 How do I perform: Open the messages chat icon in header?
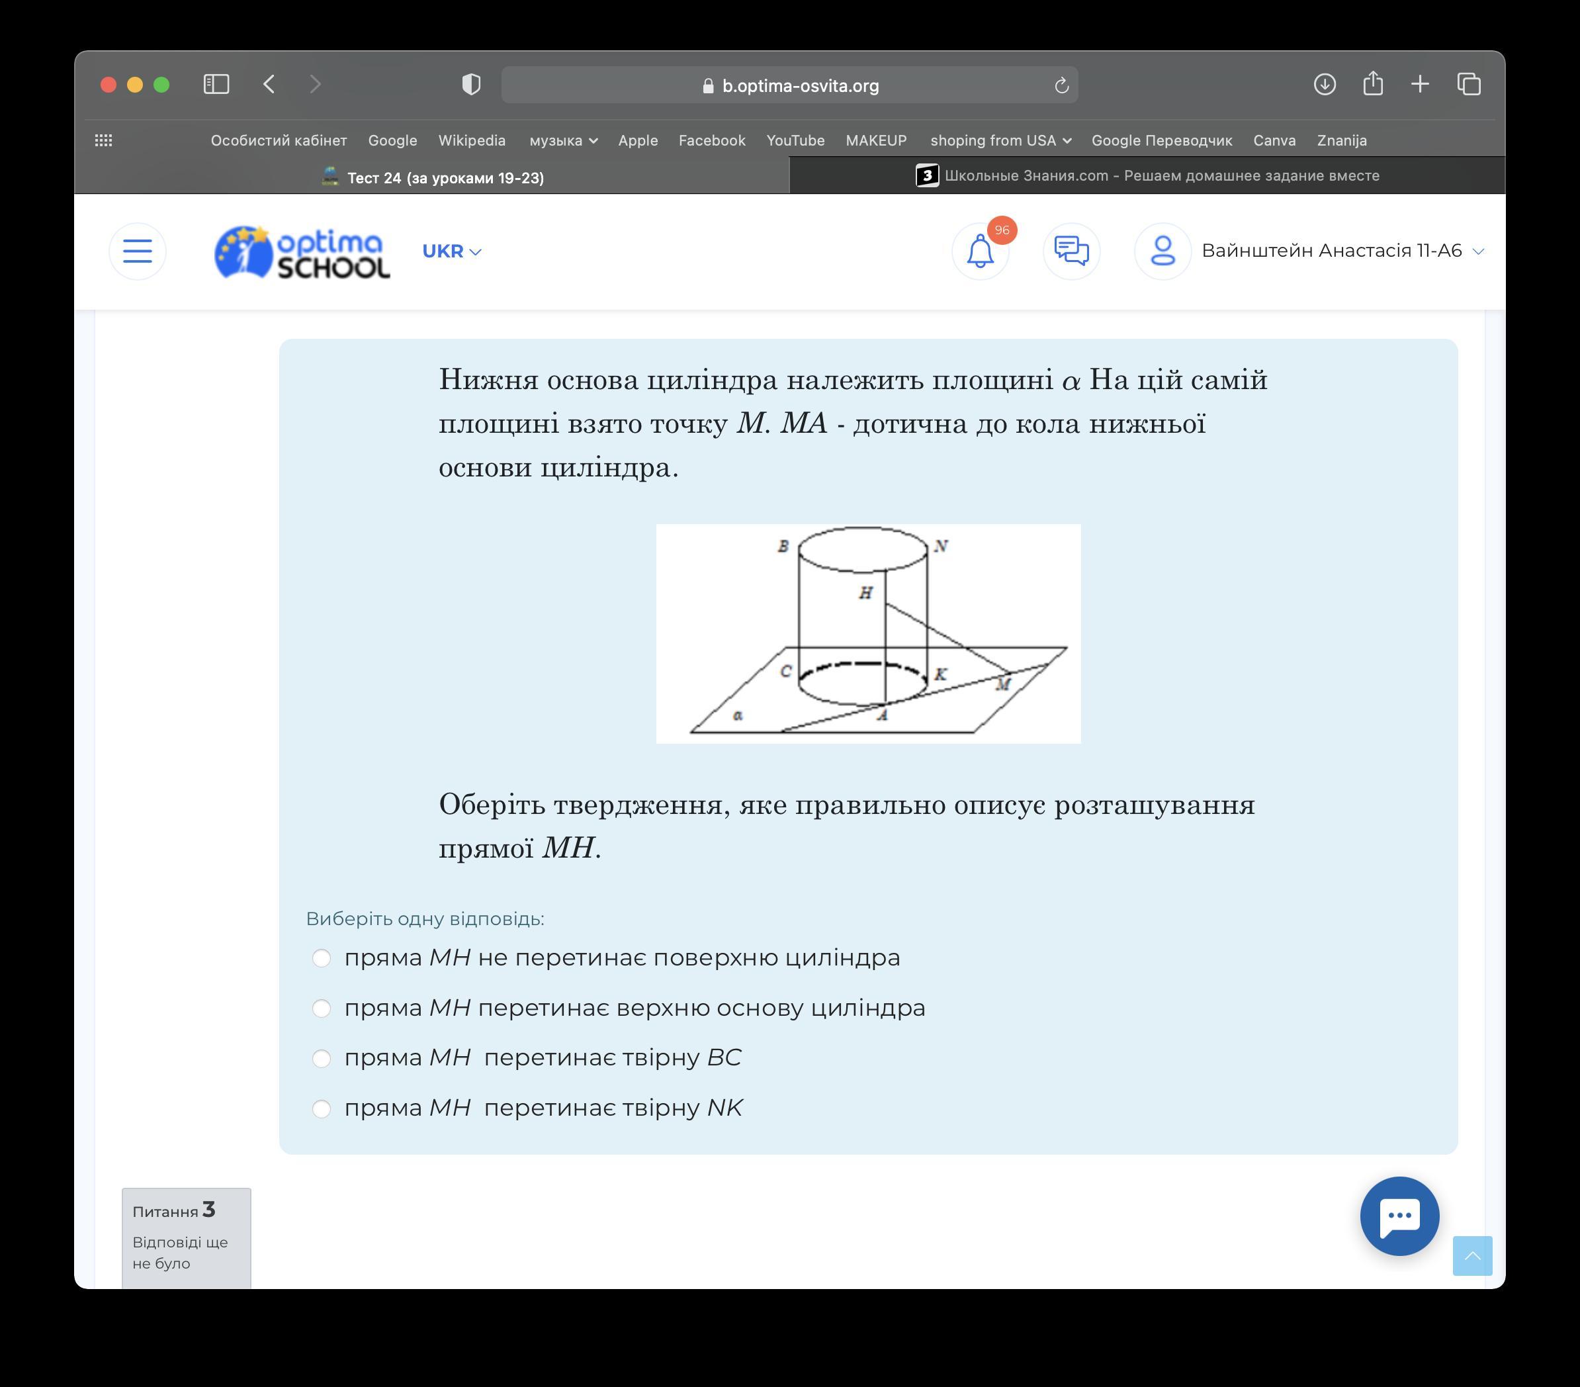[1071, 251]
